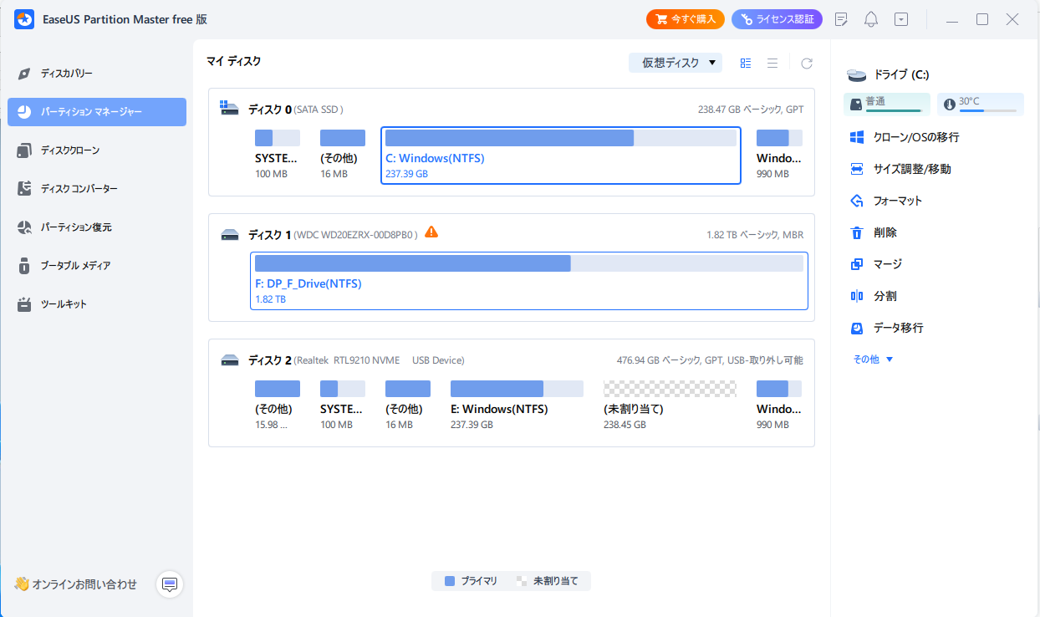
Task: Click the 今すぐ購入 button
Action: click(685, 19)
